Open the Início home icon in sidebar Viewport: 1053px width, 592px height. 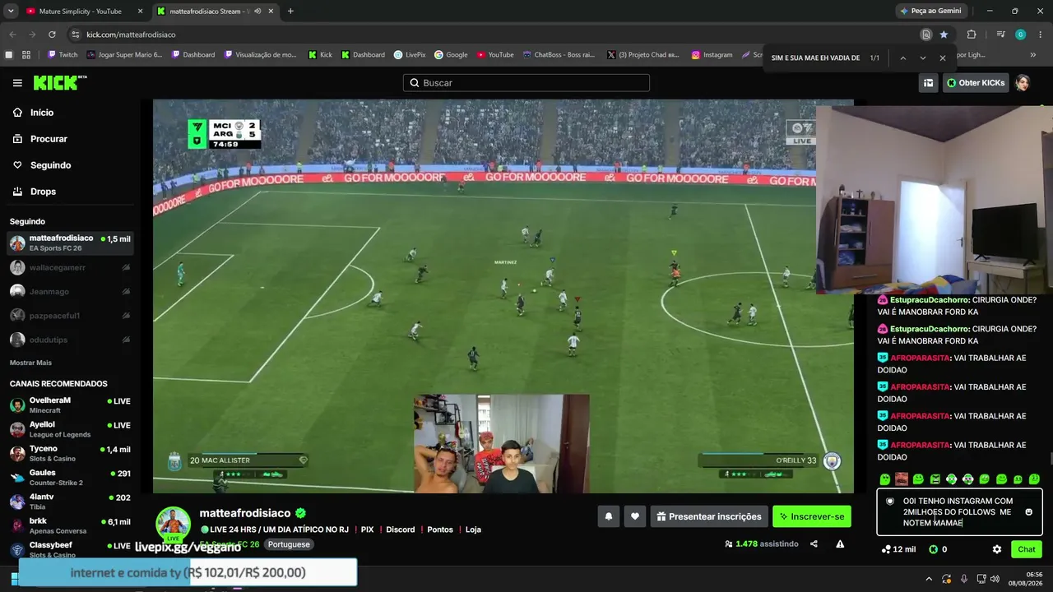(18, 113)
